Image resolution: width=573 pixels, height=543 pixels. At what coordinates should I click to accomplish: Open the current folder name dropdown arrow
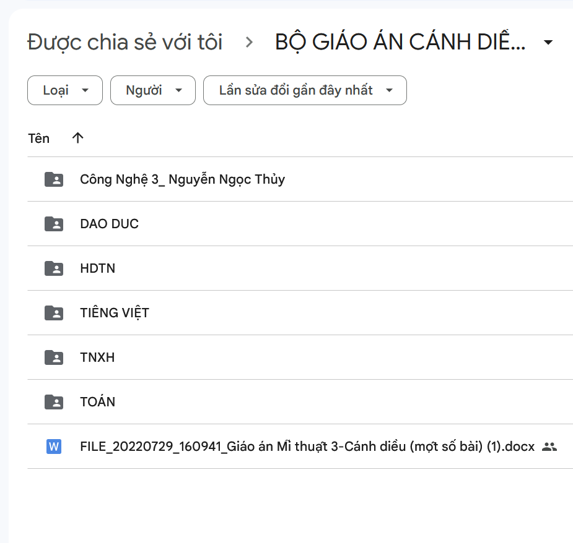point(548,43)
